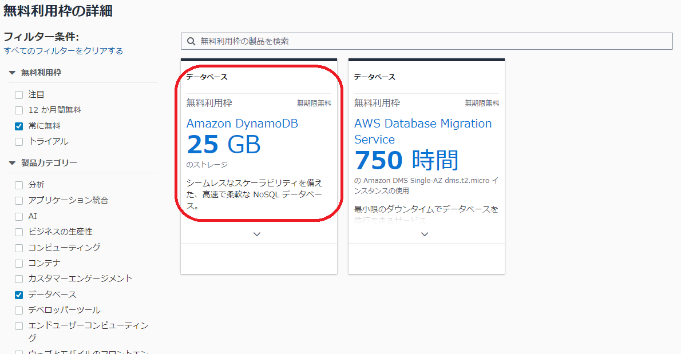Collapse the 製品カテゴリー filter section
The image size is (681, 354).
point(12,162)
